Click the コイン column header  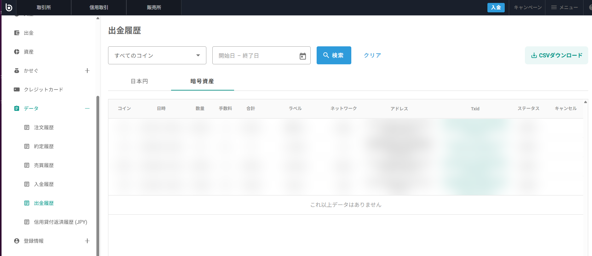124,108
